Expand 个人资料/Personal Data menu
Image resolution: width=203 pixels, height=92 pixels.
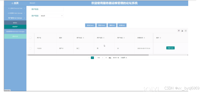pyautogui.click(x=15, y=8)
